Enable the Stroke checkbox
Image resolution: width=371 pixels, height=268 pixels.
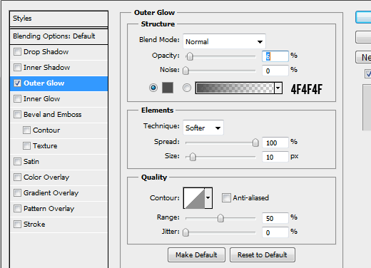[17, 225]
